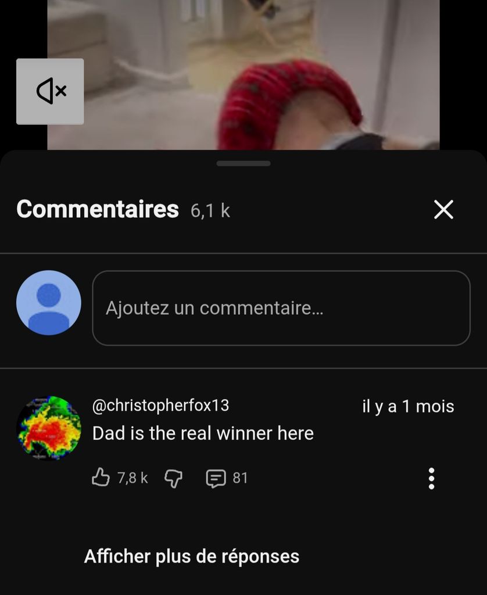The image size is (487, 595).
Task: Click the 'Ajoutez un commentaire…' text field
Action: 281,308
